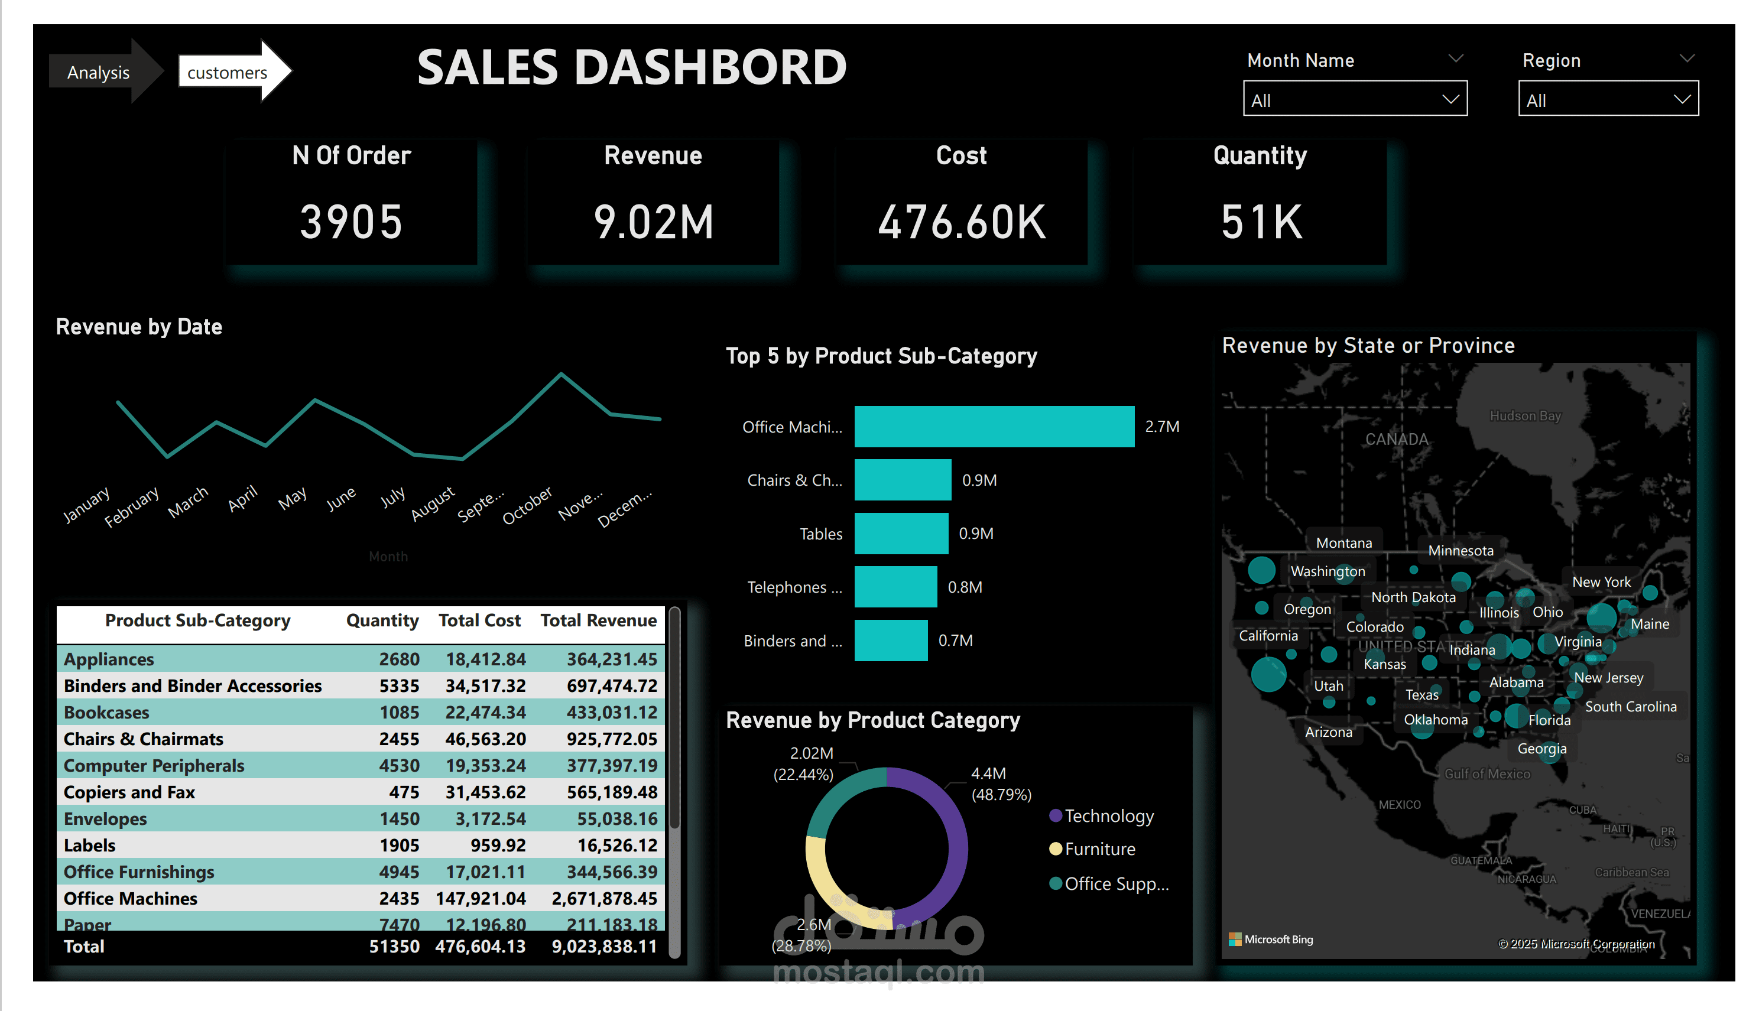The width and height of the screenshot is (1759, 1011).
Task: Click the New York map label
Action: click(1601, 582)
